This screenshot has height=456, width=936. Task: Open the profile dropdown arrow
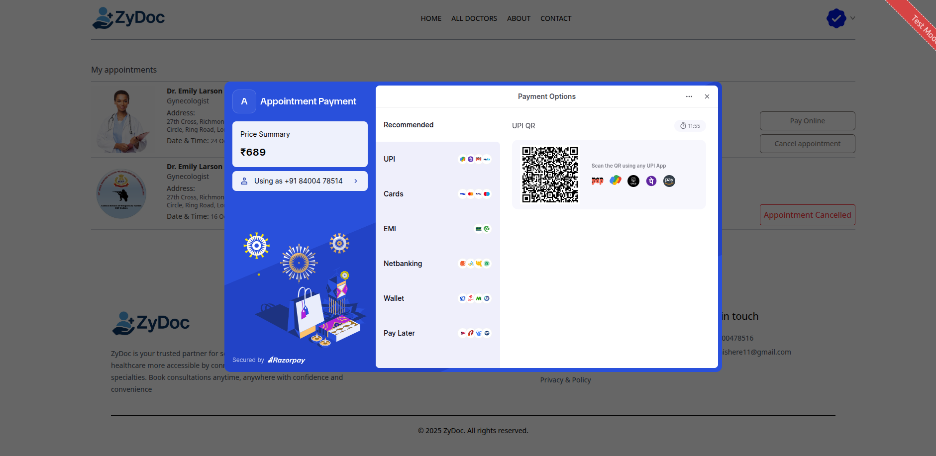click(853, 18)
